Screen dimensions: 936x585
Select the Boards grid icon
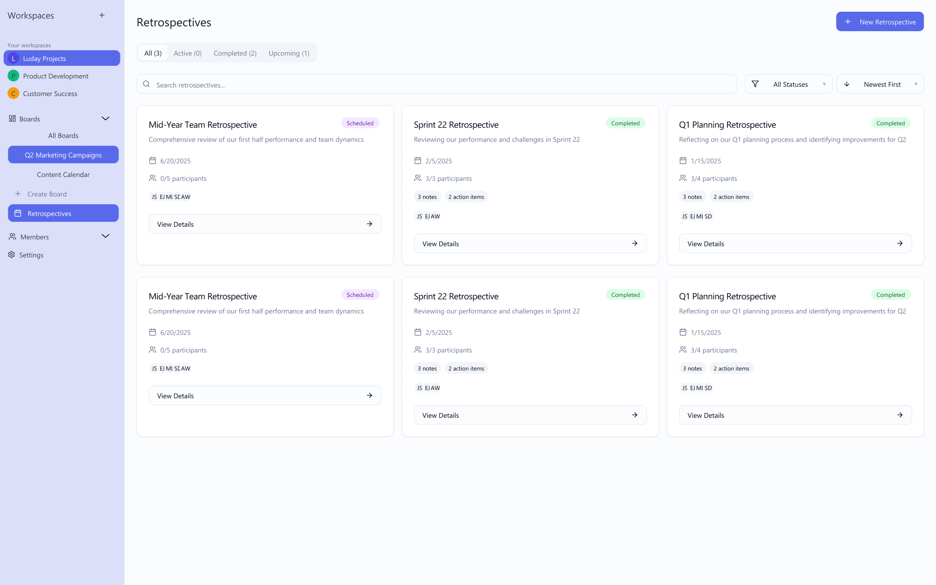pyautogui.click(x=12, y=118)
